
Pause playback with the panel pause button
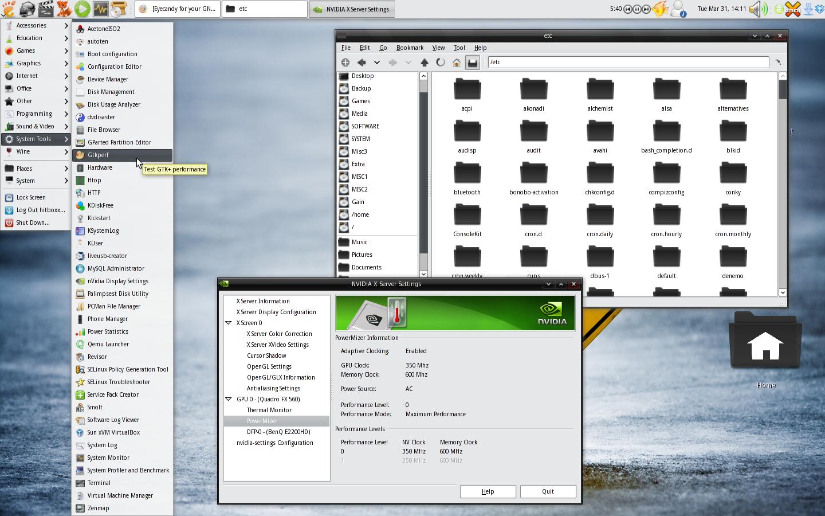637,9
